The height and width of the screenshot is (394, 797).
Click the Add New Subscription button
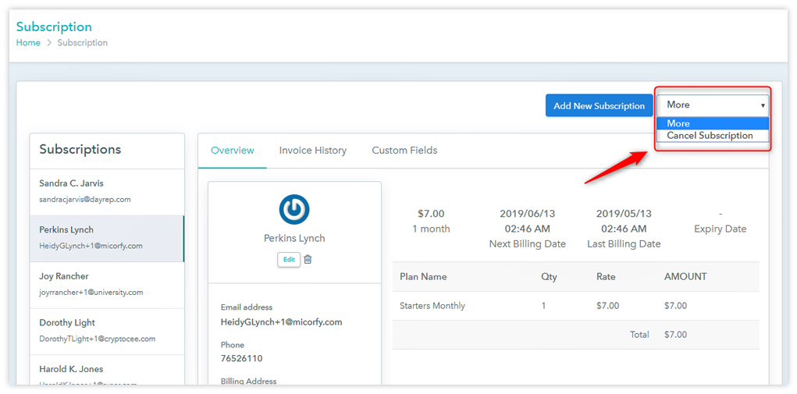coord(599,106)
